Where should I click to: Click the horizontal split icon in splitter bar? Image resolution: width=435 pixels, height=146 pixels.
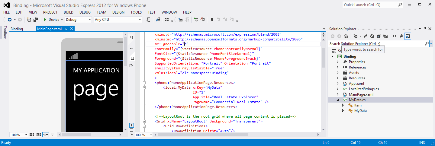tap(132, 130)
